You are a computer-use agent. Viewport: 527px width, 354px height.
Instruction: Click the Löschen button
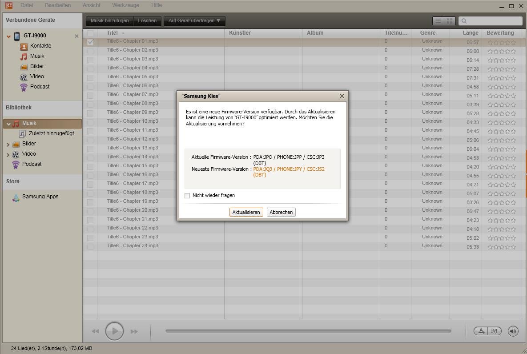point(147,21)
